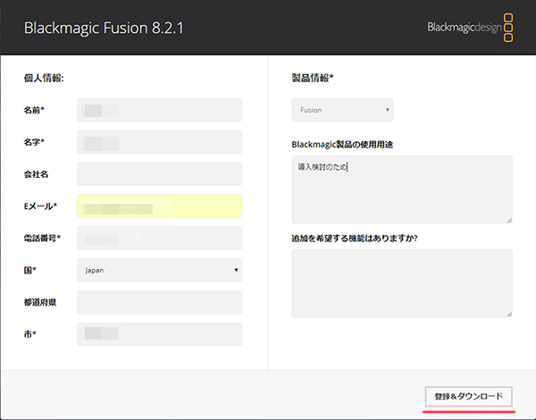The height and width of the screenshot is (420, 536).
Task: Click the 製品情報 section heading
Action: click(x=313, y=78)
